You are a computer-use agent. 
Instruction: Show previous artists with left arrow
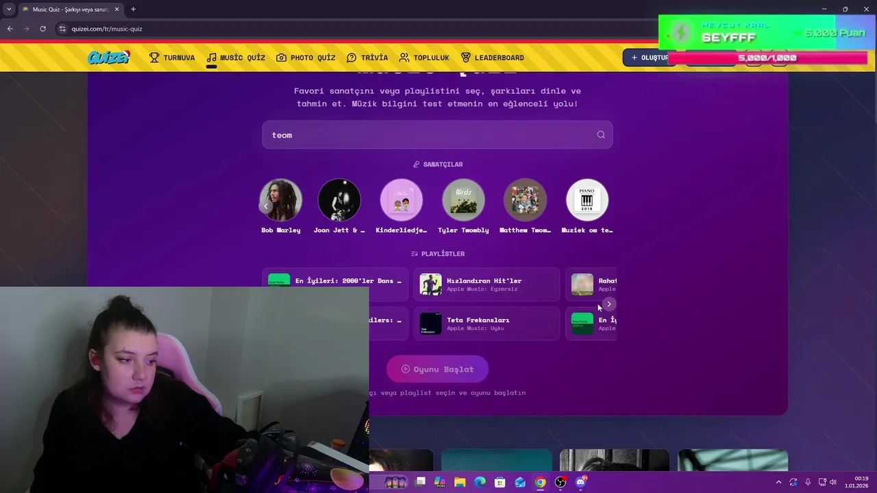266,206
